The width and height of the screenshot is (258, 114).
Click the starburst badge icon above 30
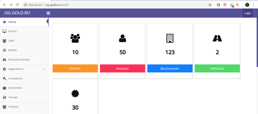tap(75, 93)
